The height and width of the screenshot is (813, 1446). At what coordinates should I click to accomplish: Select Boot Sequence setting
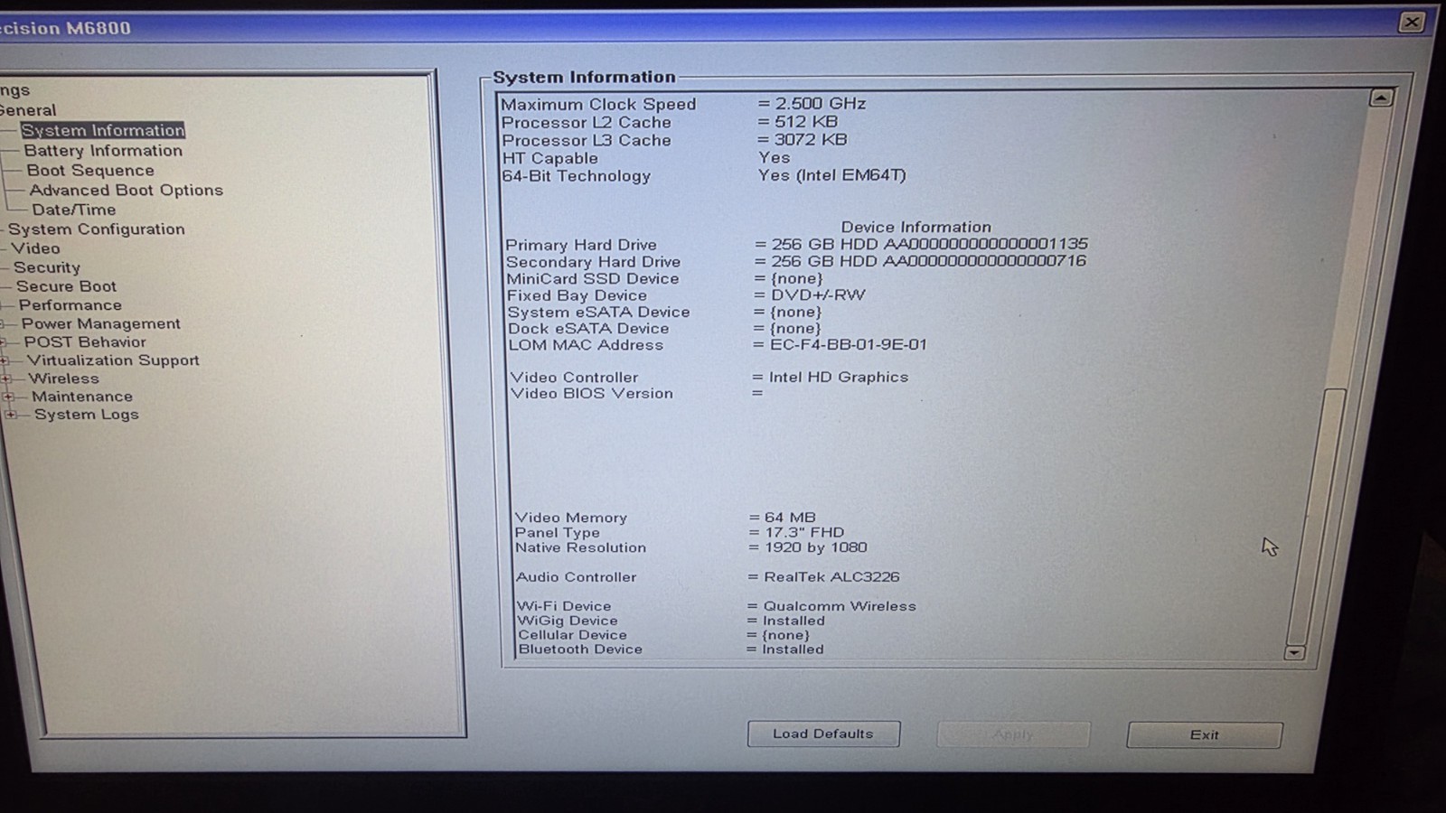[x=90, y=171]
